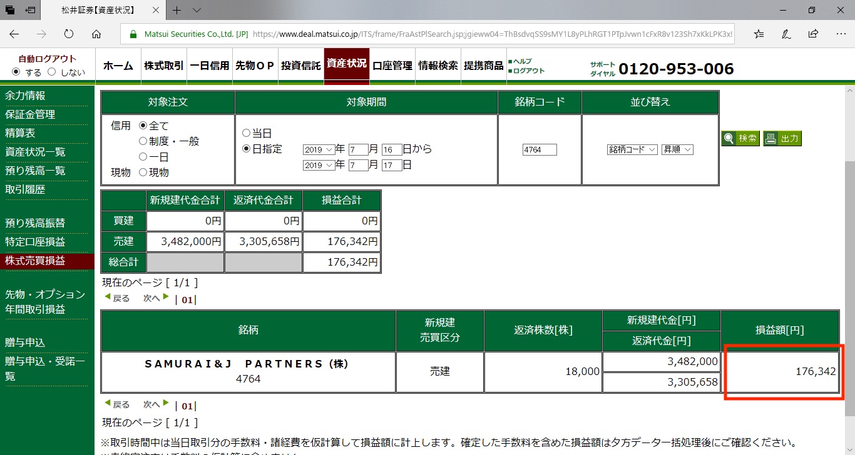
Task: Click the browser refresh icon
Action: (x=69, y=34)
